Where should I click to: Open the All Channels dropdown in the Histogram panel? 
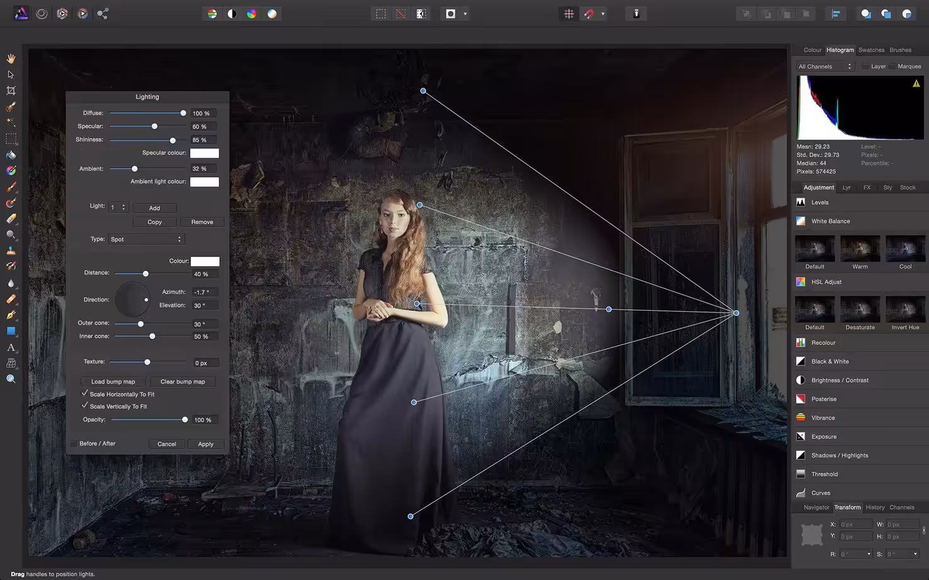(824, 66)
